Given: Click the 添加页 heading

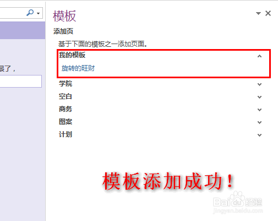Looking at the screenshot, I should (x=63, y=31).
